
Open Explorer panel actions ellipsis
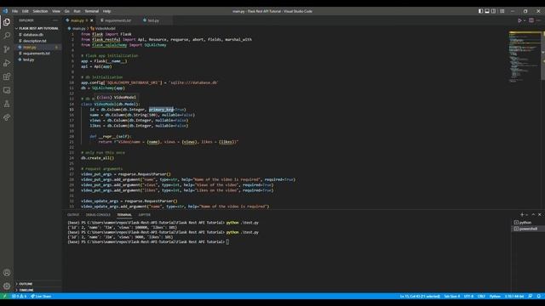54,20
